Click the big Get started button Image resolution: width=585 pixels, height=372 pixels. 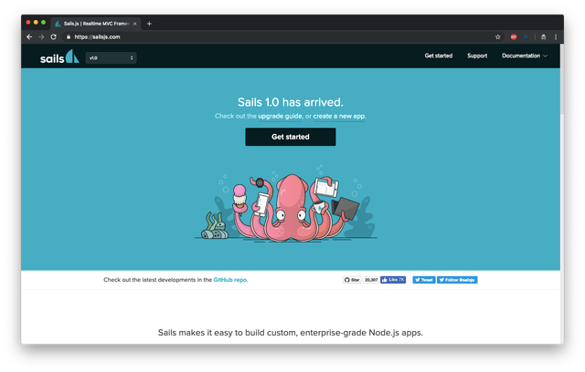coord(291,137)
